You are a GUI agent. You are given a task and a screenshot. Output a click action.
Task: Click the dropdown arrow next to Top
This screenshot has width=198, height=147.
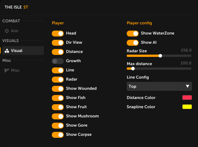(187, 86)
